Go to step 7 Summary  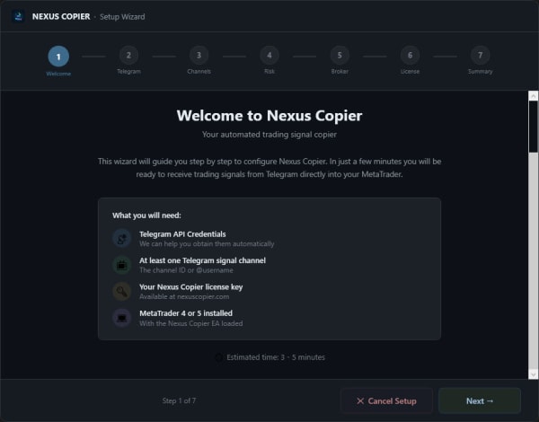(x=480, y=56)
